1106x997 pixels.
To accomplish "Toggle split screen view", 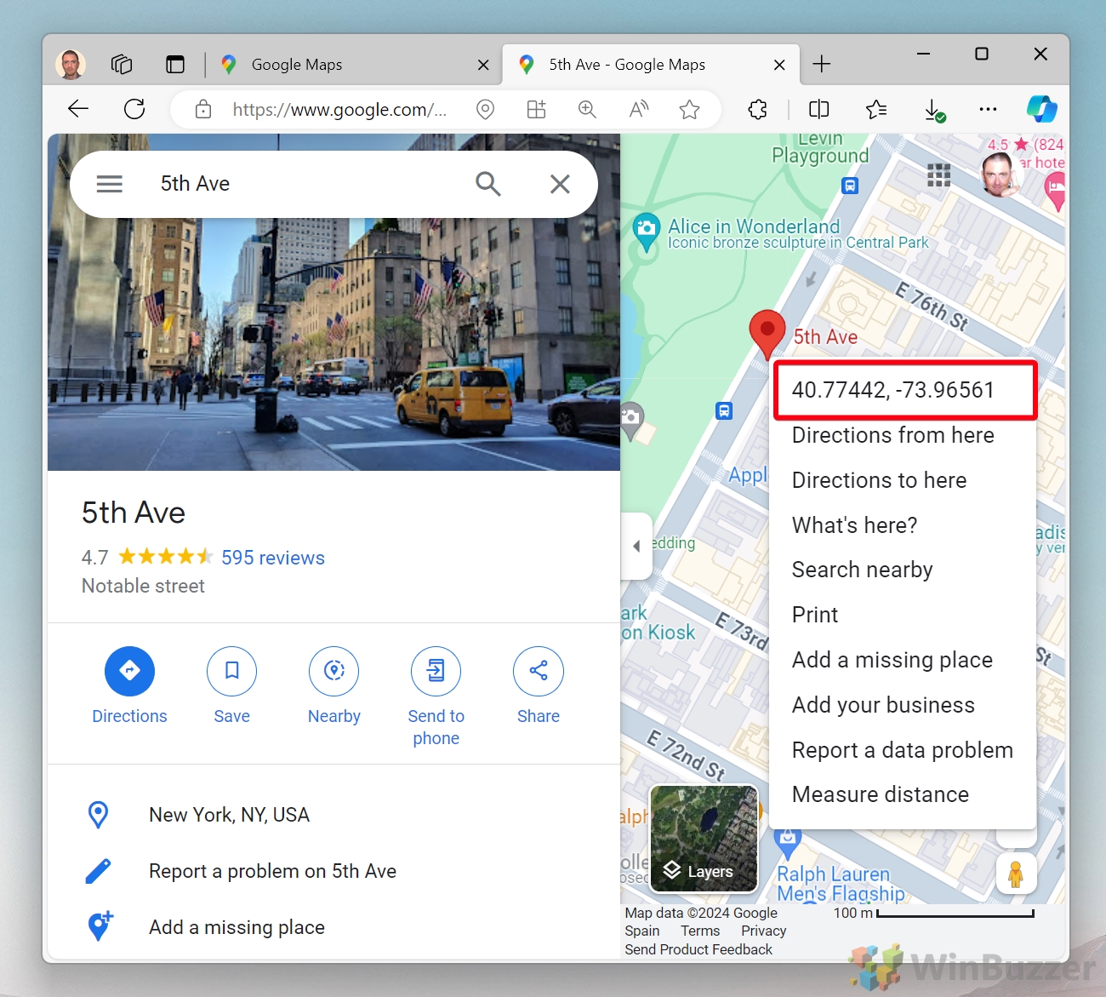I will click(x=818, y=109).
